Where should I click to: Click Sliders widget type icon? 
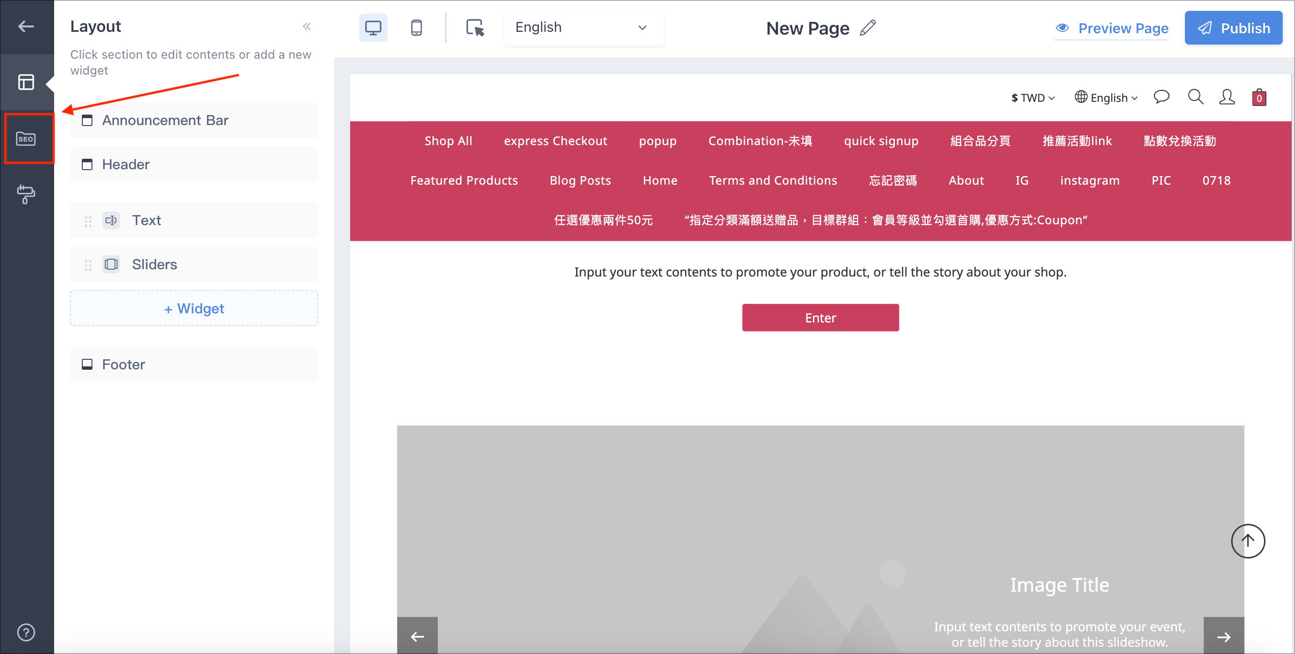click(111, 264)
